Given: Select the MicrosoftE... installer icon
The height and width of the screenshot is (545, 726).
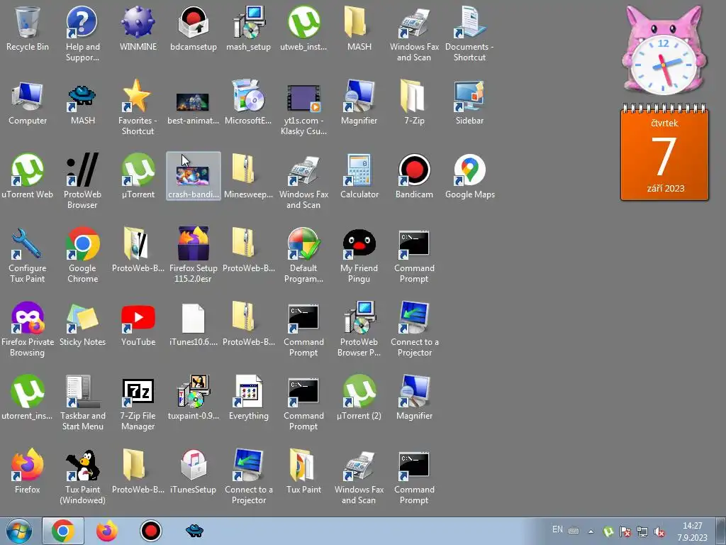Looking at the screenshot, I should [x=248, y=102].
